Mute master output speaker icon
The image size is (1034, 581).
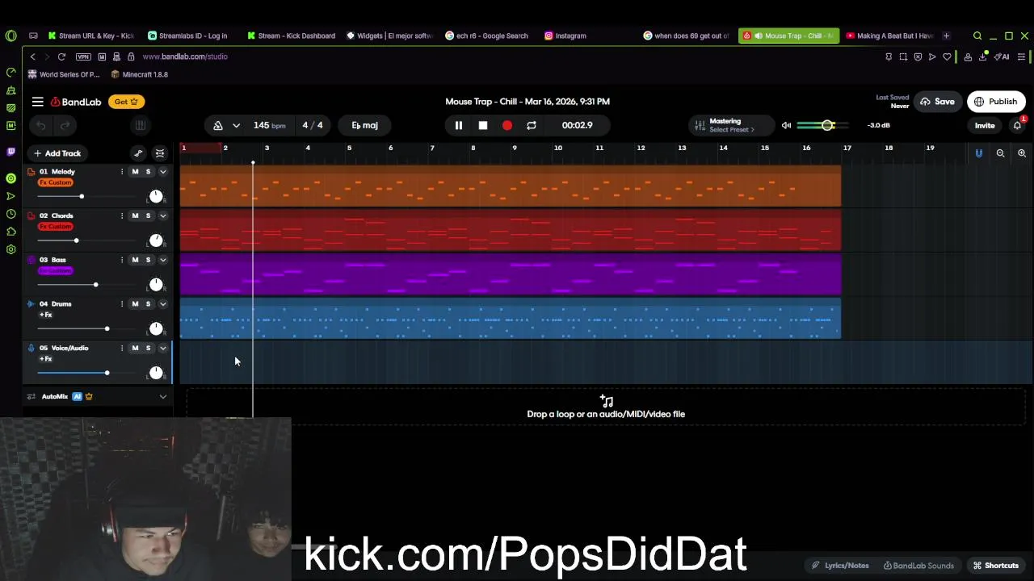[x=786, y=125]
